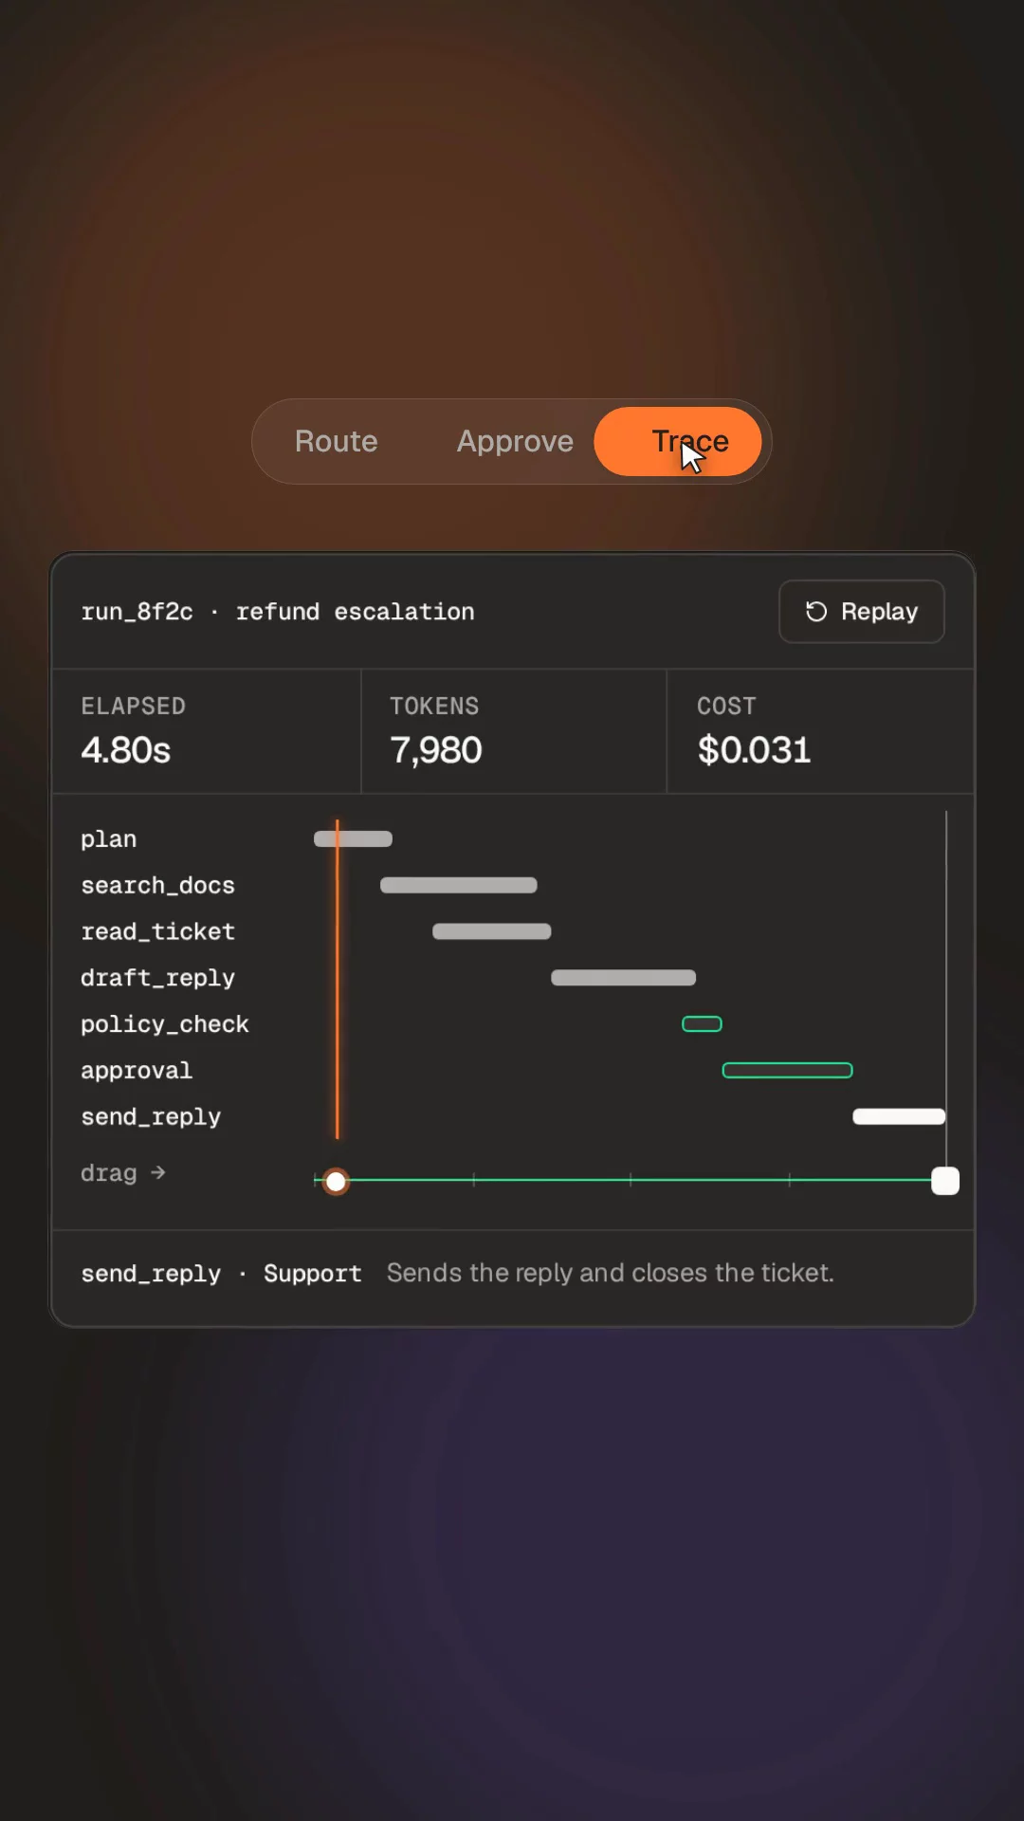Screen dimensions: 1024x1821
Task: Click the read_ticket span bar
Action: (x=491, y=931)
